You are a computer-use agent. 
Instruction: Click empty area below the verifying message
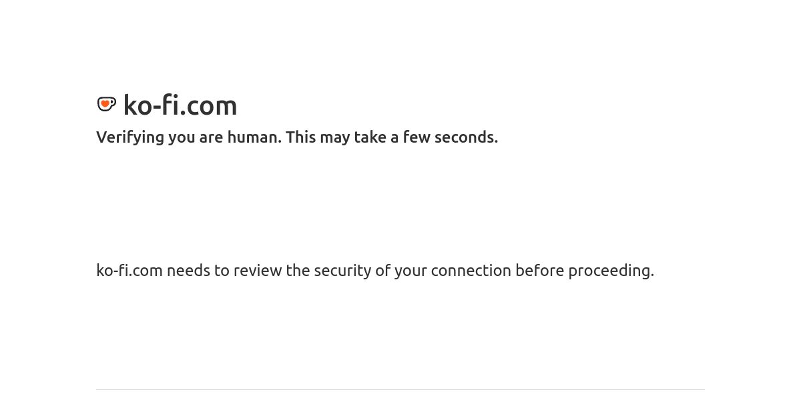[x=400, y=203]
